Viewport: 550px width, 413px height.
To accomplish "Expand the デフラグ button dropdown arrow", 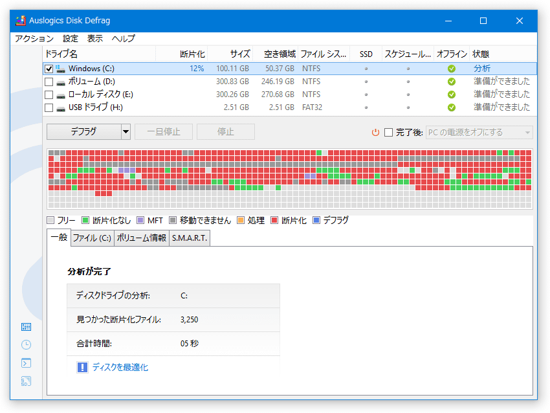I will point(126,132).
